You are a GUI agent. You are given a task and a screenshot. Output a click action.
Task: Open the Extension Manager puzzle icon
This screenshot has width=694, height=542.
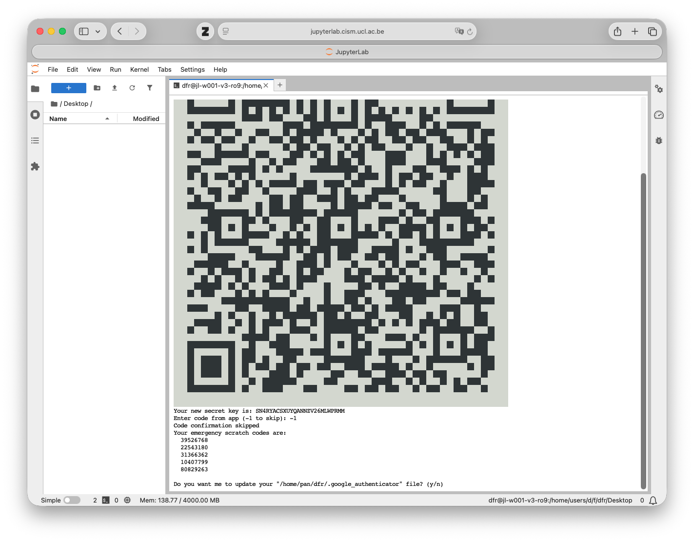coord(35,166)
